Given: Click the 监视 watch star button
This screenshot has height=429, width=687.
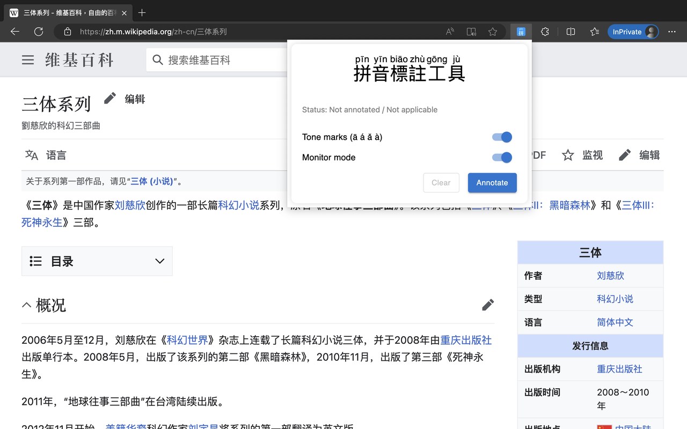Looking at the screenshot, I should point(582,155).
